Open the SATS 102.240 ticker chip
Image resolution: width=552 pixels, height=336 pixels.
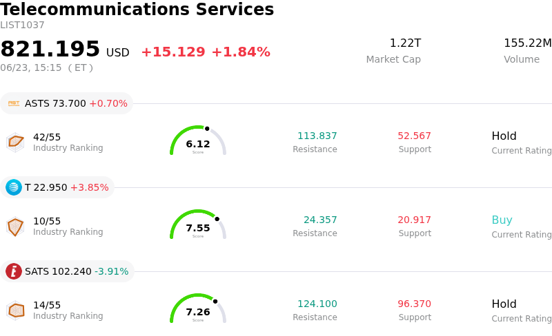coord(67,271)
